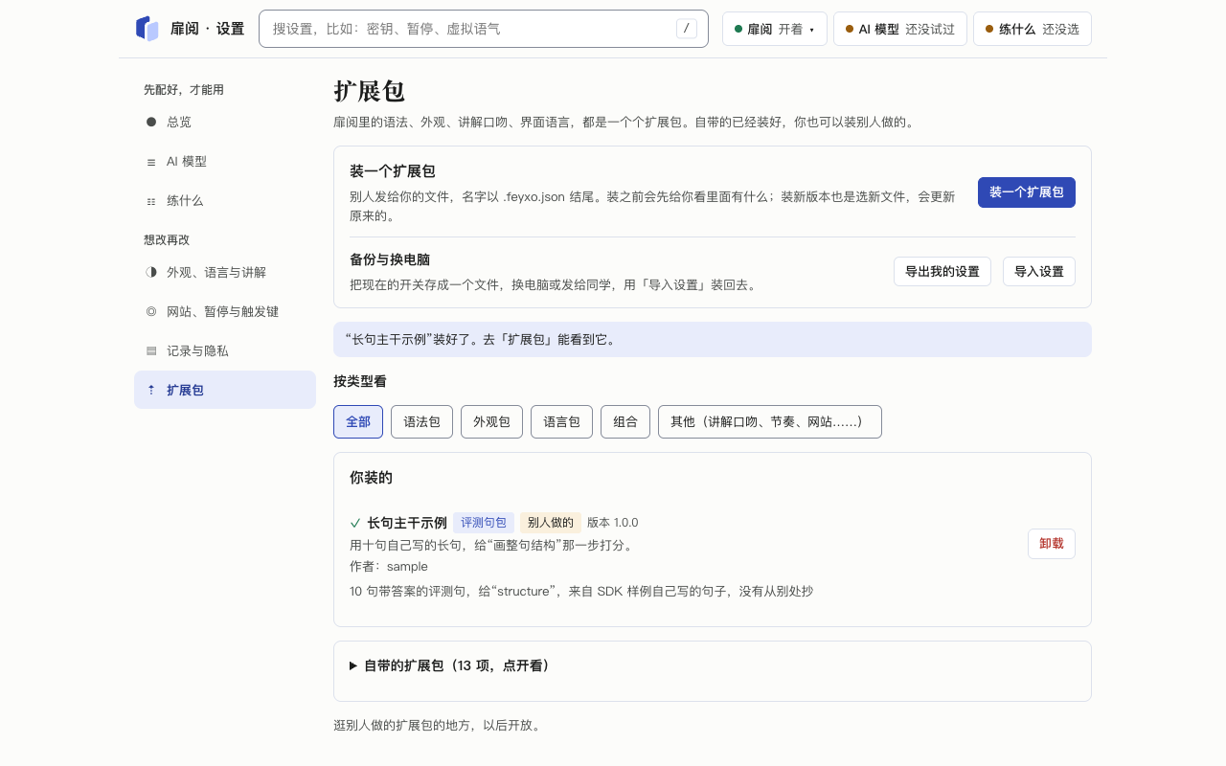The height and width of the screenshot is (766, 1226).
Task: Click the 扩展包 page title
Action: coord(370,91)
